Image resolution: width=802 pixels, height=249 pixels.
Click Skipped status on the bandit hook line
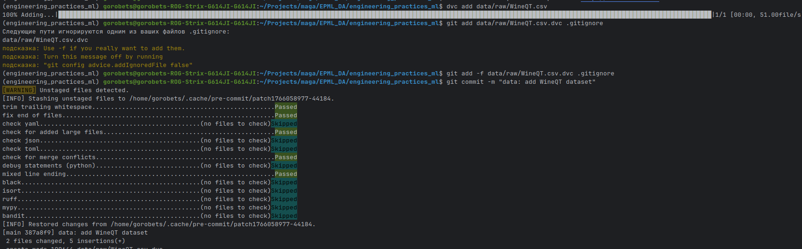coord(284,216)
